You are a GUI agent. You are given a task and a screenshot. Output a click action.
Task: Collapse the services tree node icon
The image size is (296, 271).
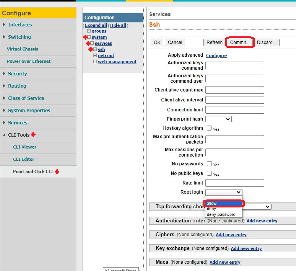click(92, 43)
